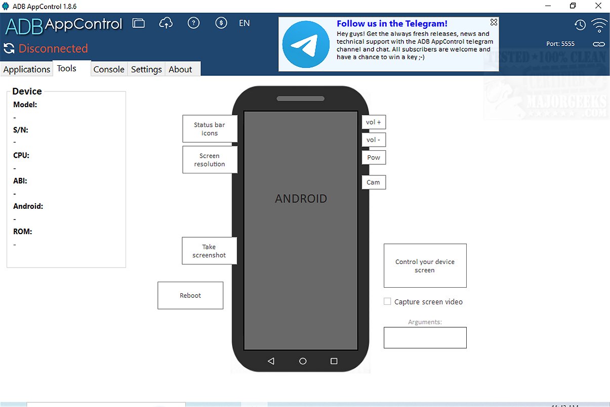610x407 pixels.
Task: Click the Wi-Fi wireless connection icon
Action: click(599, 25)
